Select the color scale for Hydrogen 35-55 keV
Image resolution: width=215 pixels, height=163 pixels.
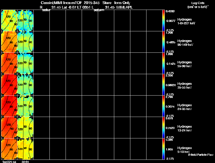point(163,85)
